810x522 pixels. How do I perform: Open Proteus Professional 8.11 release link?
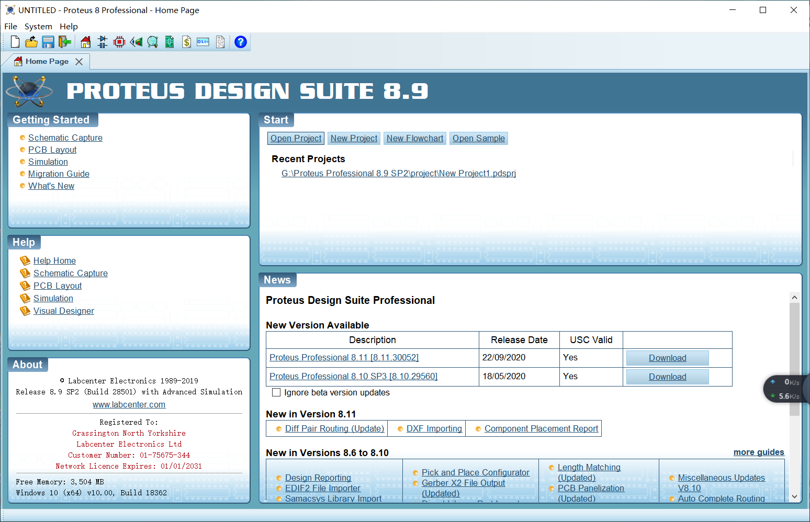[x=344, y=357]
